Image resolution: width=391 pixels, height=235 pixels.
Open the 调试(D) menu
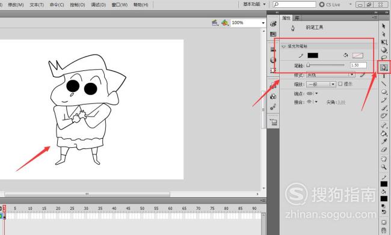pos(98,5)
